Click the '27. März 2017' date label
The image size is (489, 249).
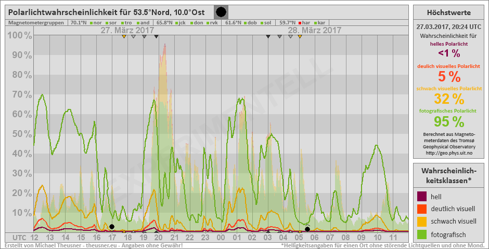pos(127,30)
